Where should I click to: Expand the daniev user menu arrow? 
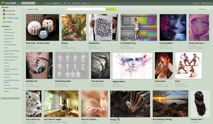(x=60, y=3)
